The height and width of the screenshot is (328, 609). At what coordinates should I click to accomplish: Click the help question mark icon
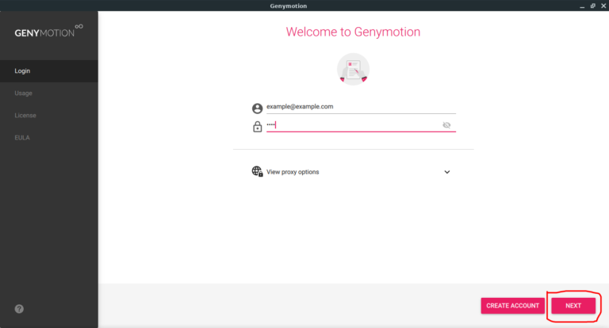pos(19,309)
